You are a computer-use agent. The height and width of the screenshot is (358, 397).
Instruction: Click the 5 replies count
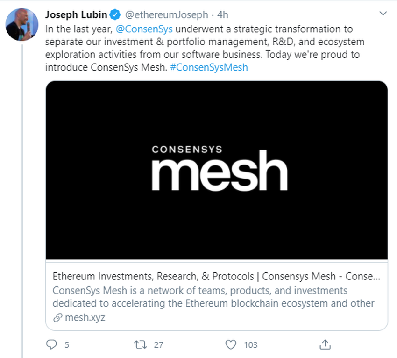coord(67,345)
